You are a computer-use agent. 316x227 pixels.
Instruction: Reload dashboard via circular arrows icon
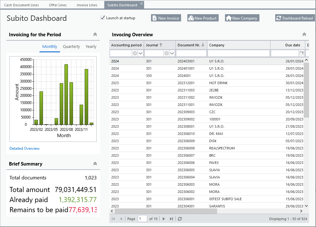[x=278, y=18]
